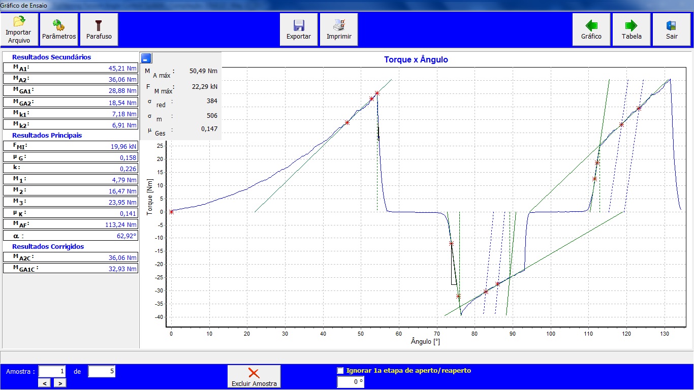Click the total samples field showing 5
Viewport: 694px width, 390px height.
pos(102,372)
